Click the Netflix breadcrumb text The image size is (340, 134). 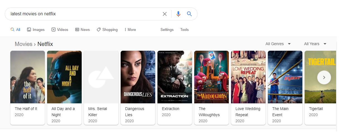click(x=45, y=44)
